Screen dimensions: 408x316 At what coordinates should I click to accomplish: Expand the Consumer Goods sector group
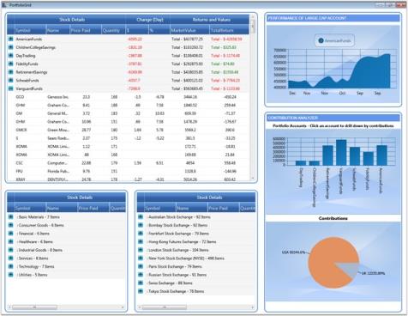coord(11,225)
